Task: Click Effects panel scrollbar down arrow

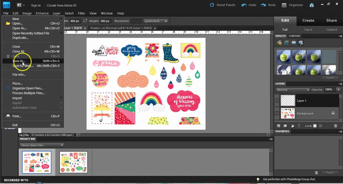Action: click(340, 73)
